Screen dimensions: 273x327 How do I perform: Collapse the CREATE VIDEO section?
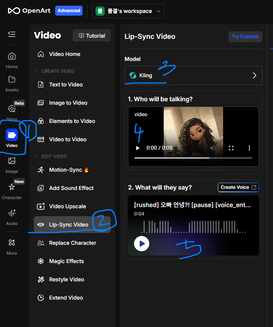55,71
